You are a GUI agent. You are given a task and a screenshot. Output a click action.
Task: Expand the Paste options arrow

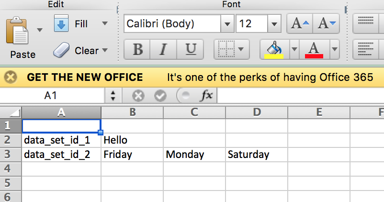[40, 30]
